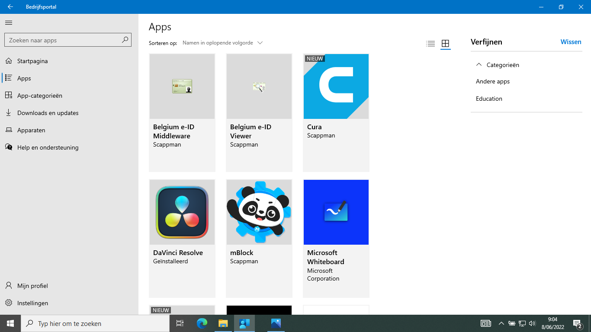Click 'Microsoft Corporation' publisher text
The image size is (591, 332).
point(323,275)
